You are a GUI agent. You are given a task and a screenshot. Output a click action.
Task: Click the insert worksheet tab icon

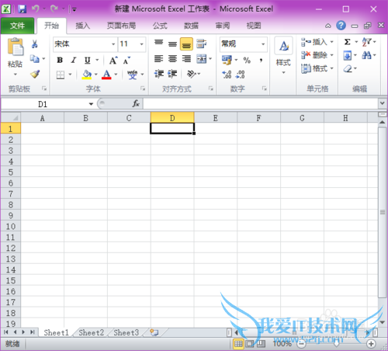(154, 332)
